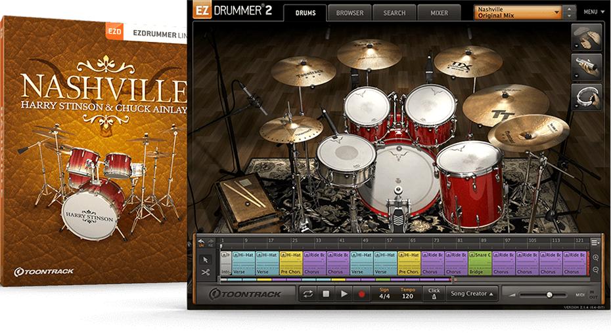
Task: Trigger the shaker percussion pad
Action: [x=587, y=66]
